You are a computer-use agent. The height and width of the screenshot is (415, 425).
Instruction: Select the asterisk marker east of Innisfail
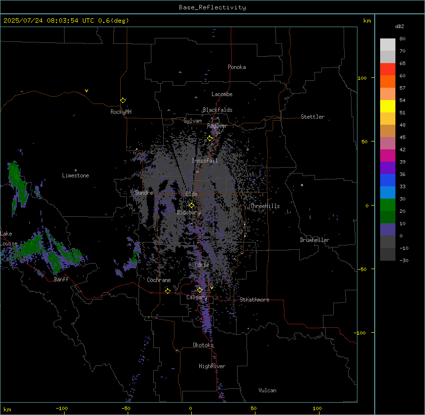click(248, 149)
